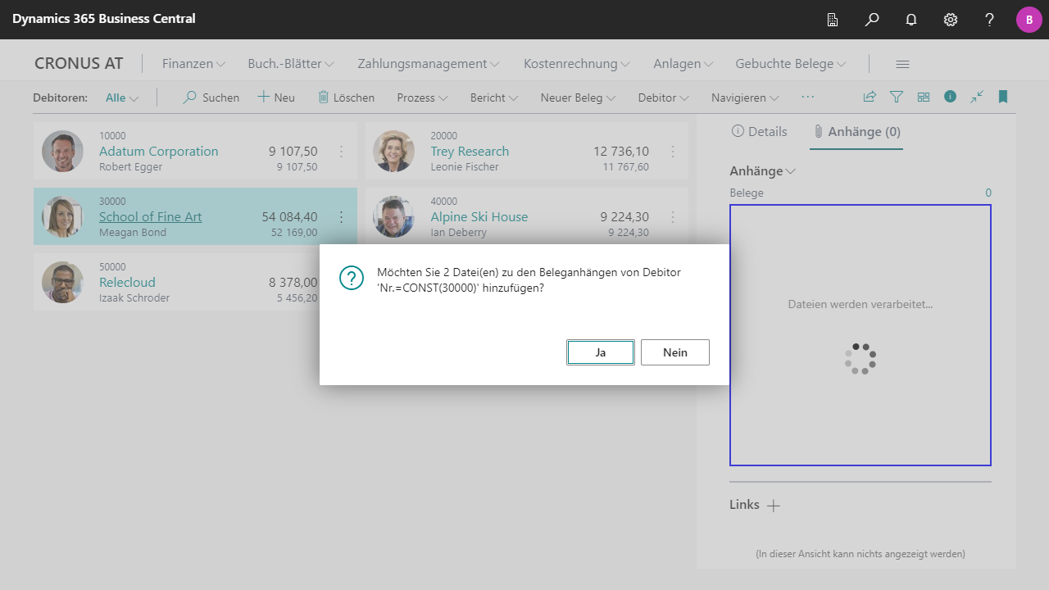The height and width of the screenshot is (590, 1049).
Task: Open the notifications bell
Action: 911,20
